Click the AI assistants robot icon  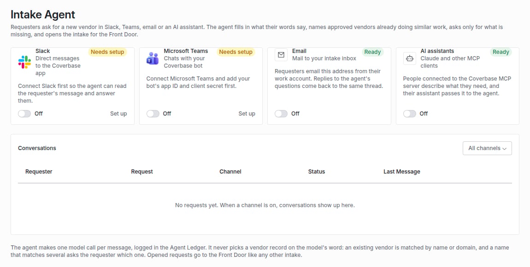410,58
